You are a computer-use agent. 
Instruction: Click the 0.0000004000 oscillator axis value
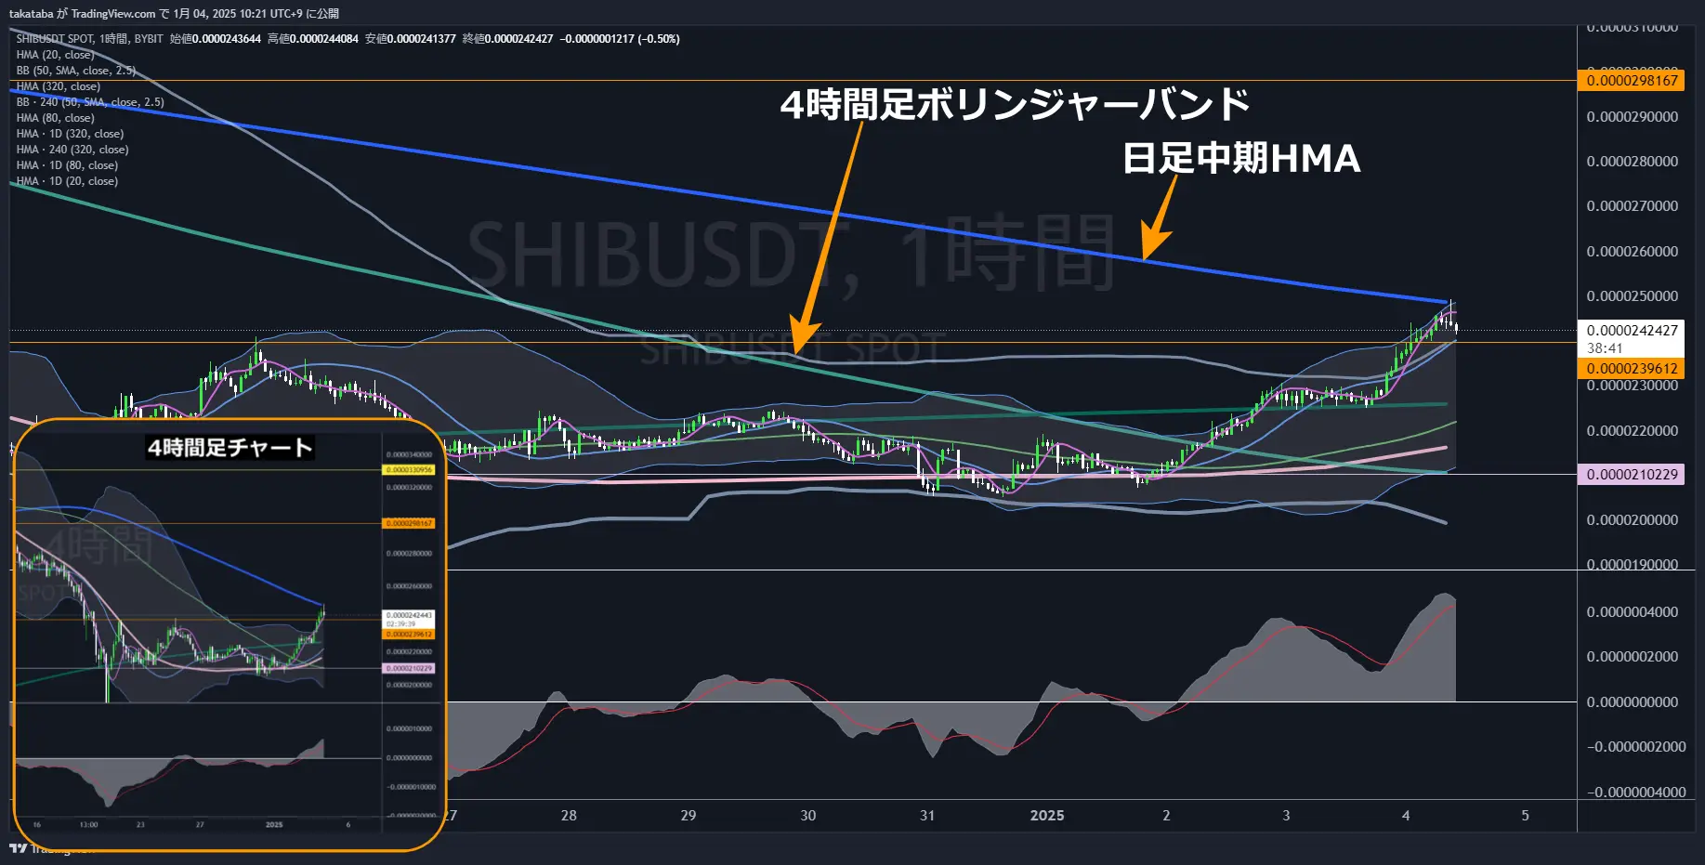pos(1632,612)
